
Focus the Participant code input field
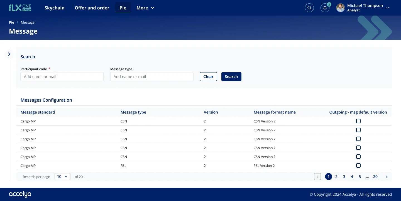point(62,77)
